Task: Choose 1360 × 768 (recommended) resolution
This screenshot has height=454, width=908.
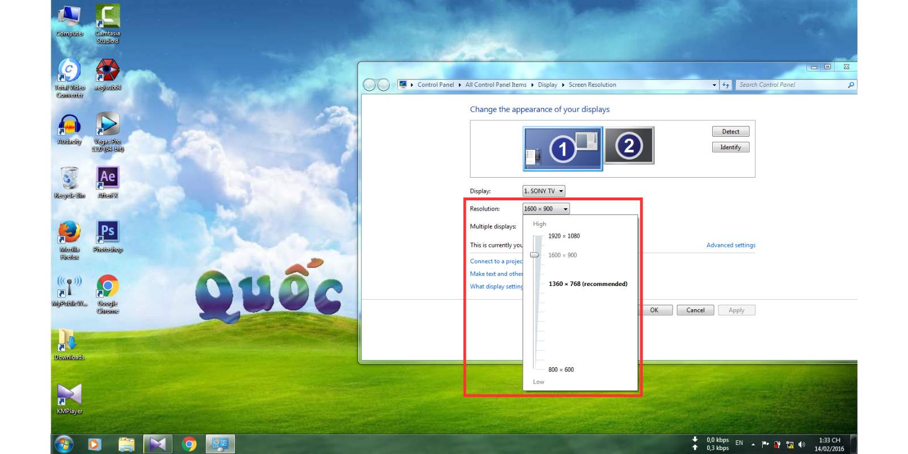Action: pyautogui.click(x=588, y=284)
